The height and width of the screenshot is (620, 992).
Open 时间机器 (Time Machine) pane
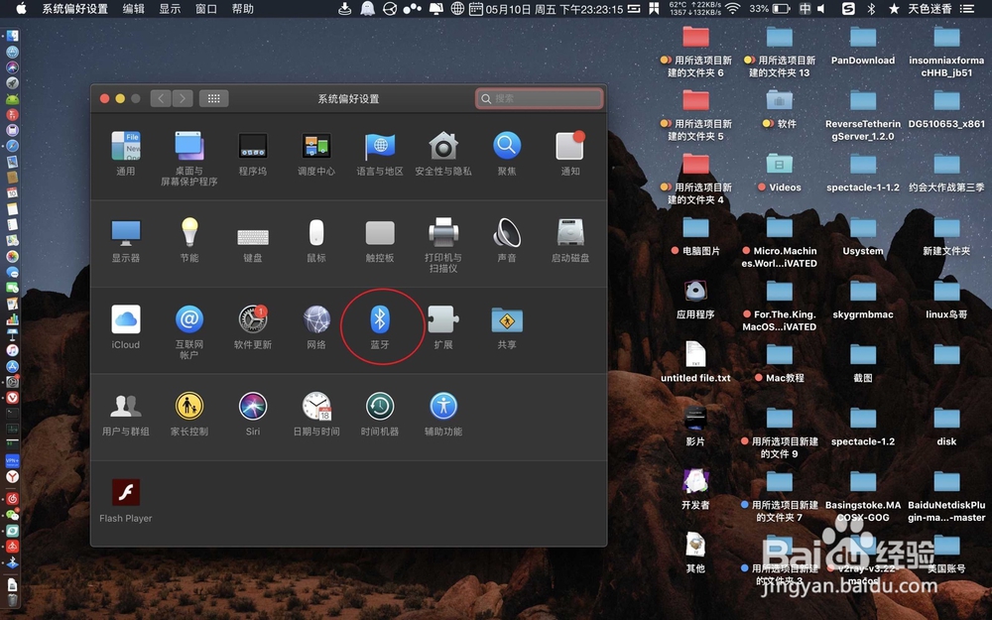tap(380, 406)
